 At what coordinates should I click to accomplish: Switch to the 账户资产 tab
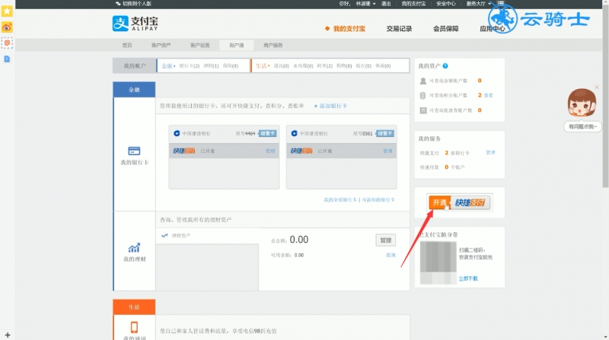(x=161, y=46)
